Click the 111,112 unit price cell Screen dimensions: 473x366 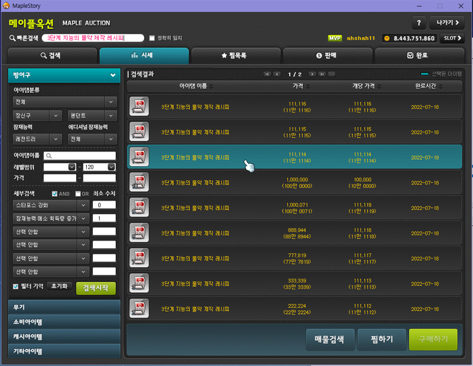pos(362,309)
